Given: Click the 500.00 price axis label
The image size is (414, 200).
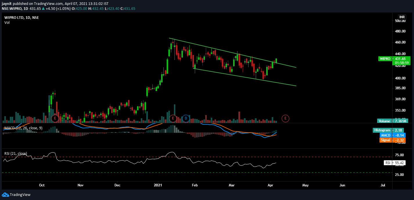Looking at the screenshot, I should coord(400,21).
